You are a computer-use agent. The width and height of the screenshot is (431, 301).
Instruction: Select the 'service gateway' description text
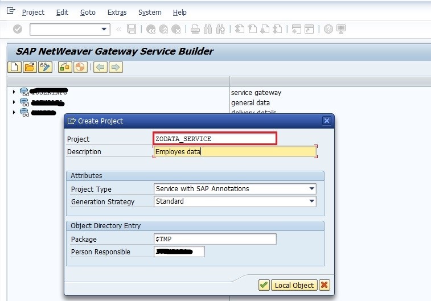click(x=256, y=93)
